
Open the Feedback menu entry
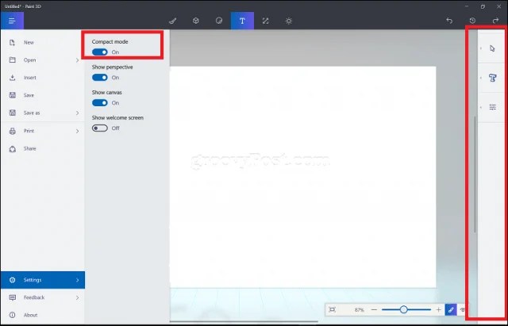[x=42, y=297]
